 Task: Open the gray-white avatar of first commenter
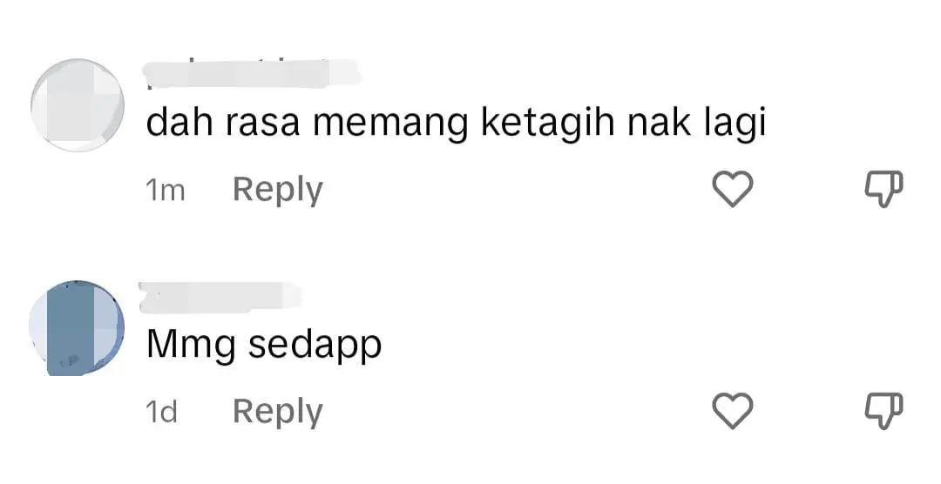(x=78, y=105)
